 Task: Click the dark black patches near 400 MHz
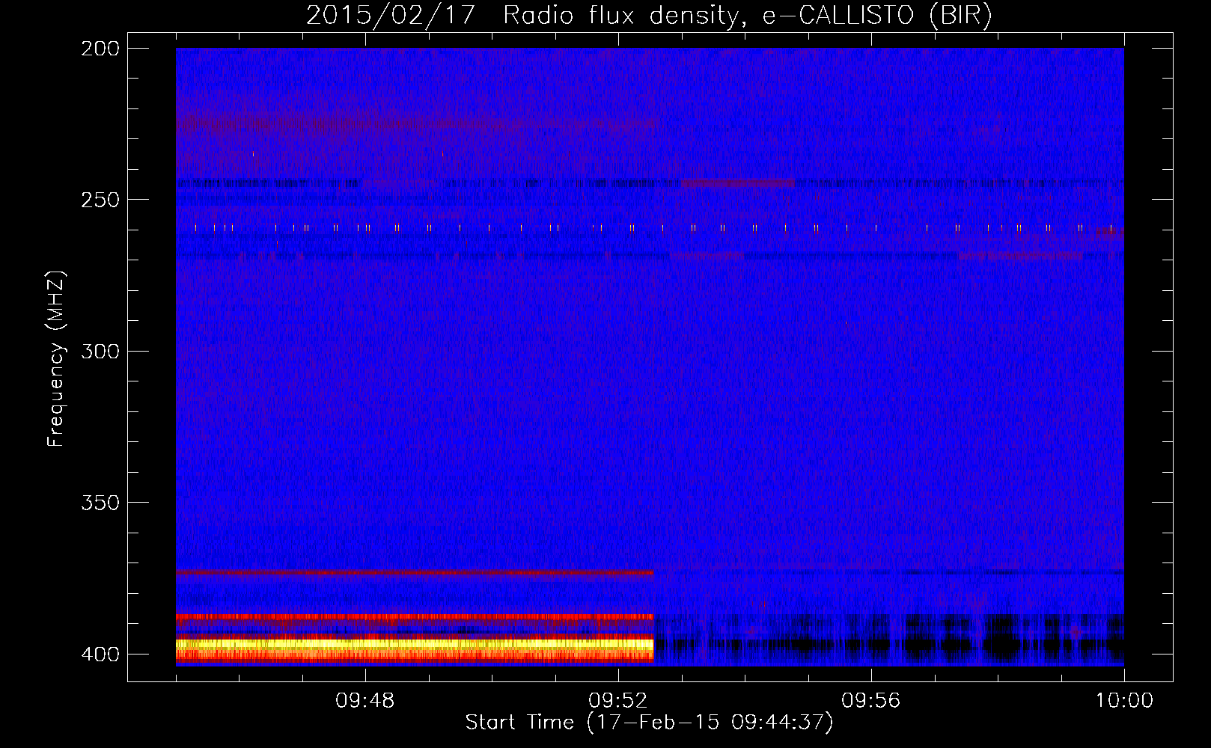point(1003,645)
